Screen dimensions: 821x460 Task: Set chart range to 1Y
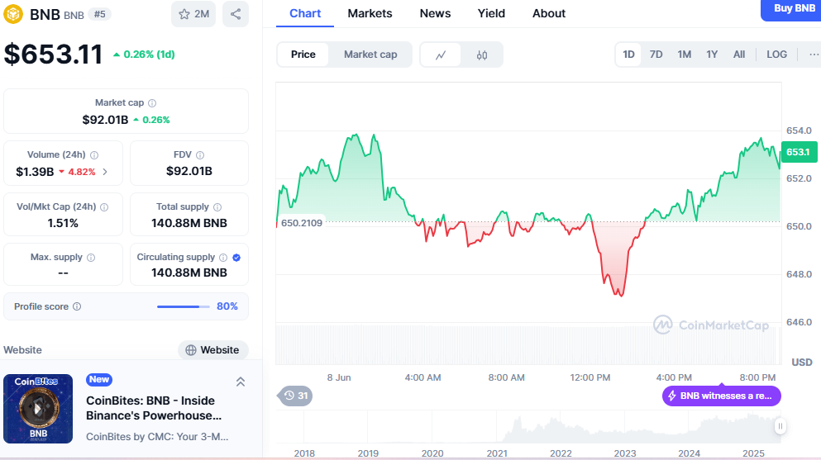[x=712, y=55]
